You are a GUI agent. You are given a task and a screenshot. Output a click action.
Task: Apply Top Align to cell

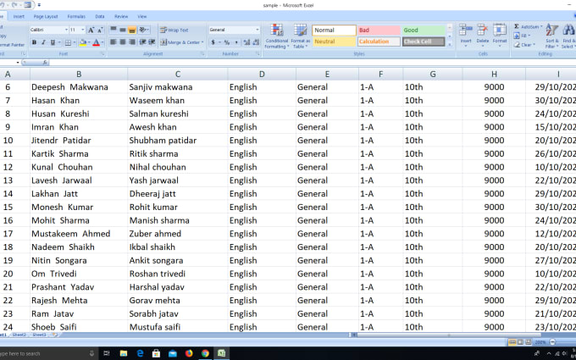click(x=114, y=30)
